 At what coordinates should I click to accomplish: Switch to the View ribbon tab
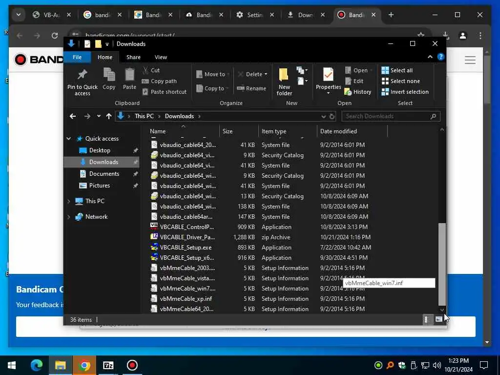(x=161, y=57)
